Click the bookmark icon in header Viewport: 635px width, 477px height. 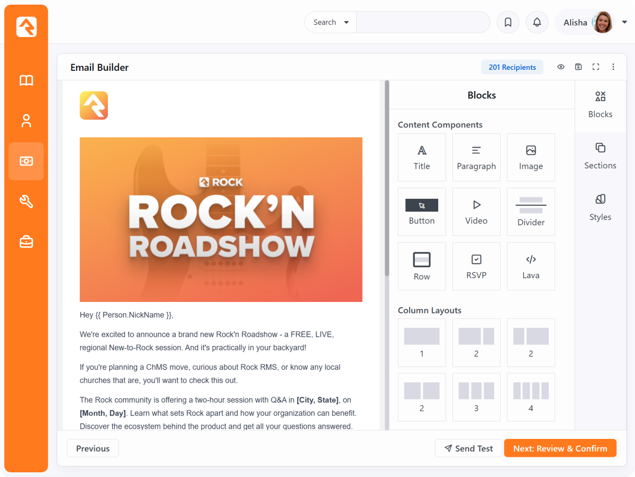tap(508, 22)
